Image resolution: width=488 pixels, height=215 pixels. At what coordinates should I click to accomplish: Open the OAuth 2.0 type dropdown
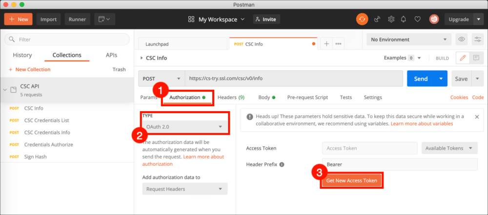[184, 127]
